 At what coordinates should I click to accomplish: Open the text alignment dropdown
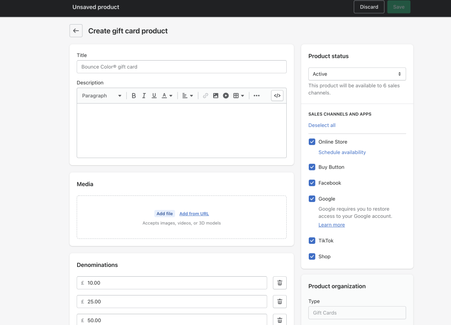(x=188, y=96)
